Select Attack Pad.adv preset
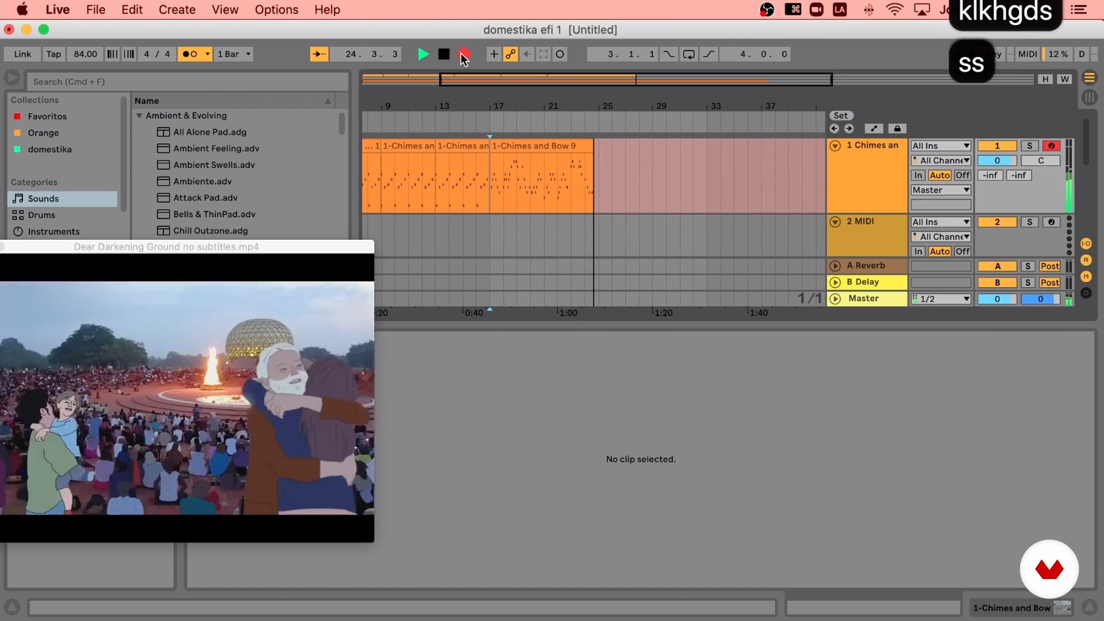 pyautogui.click(x=205, y=198)
